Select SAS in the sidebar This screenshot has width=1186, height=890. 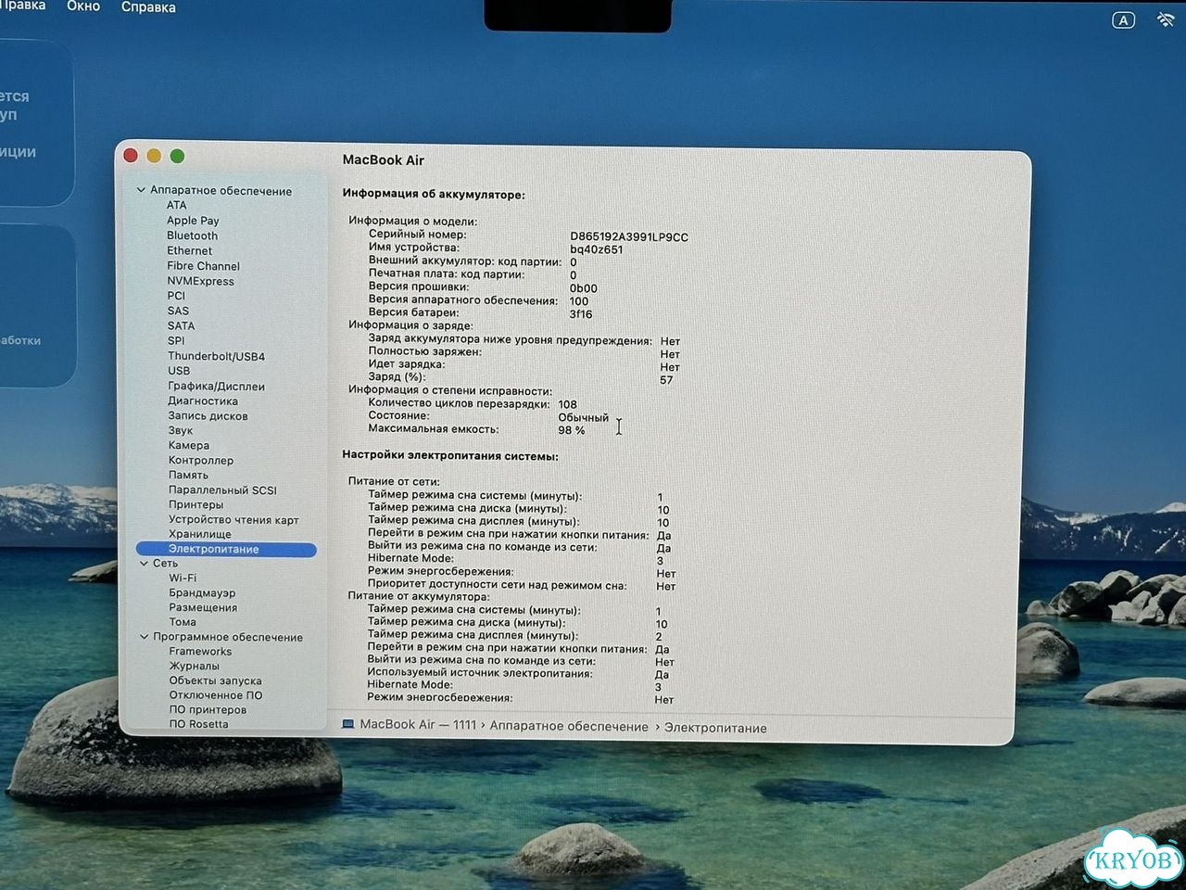click(x=178, y=311)
